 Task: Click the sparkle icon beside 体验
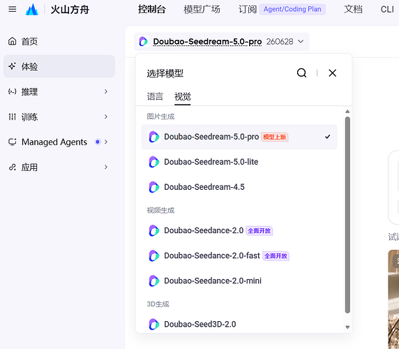point(13,66)
